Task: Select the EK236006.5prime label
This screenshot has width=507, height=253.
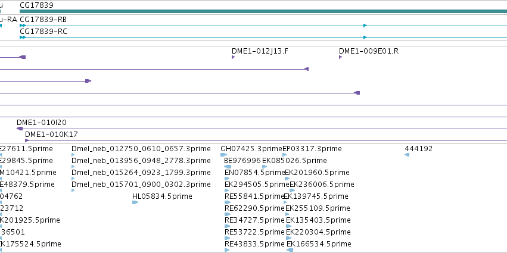Action: 322,185
